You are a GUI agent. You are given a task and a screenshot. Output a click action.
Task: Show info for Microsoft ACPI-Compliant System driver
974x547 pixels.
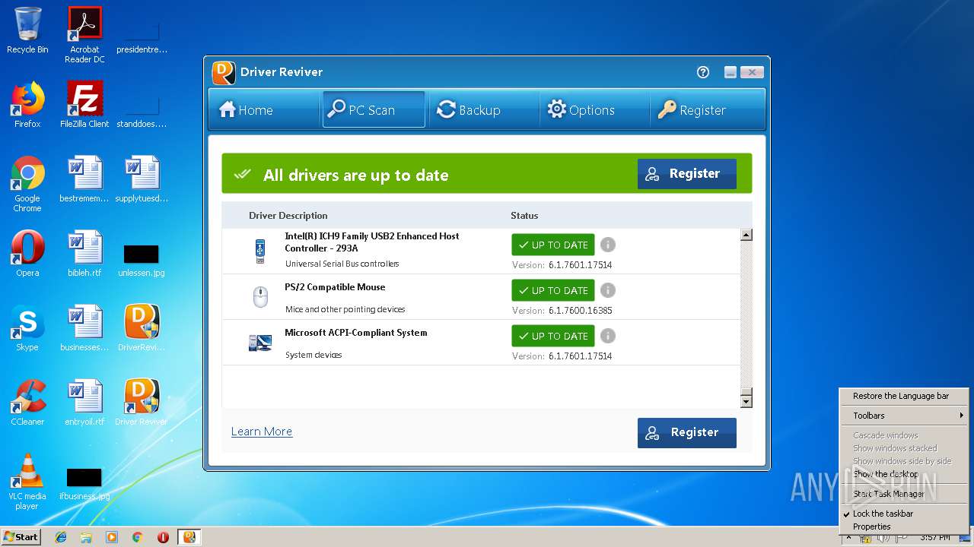click(x=608, y=336)
